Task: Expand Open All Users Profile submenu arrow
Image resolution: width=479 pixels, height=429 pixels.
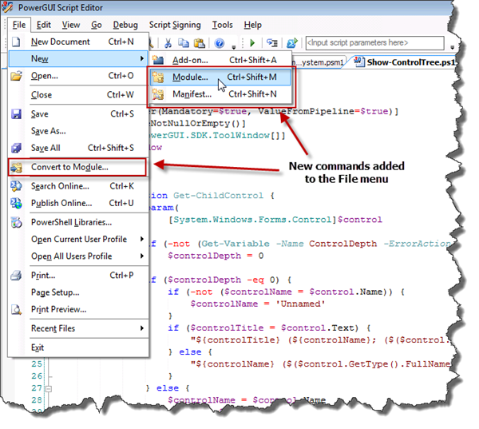Action: (x=142, y=256)
